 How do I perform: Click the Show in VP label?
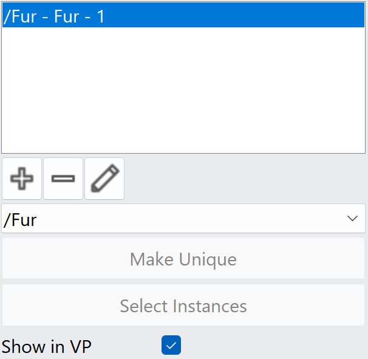[47, 347]
